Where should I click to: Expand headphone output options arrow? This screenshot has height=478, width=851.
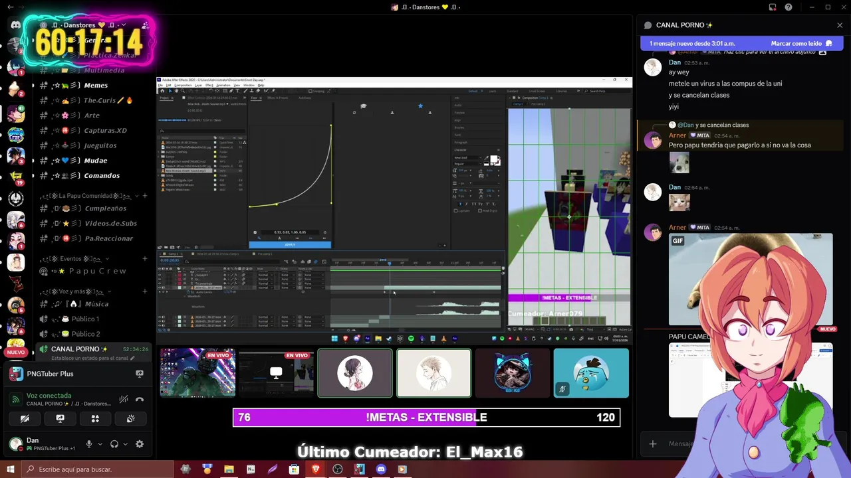(x=125, y=444)
